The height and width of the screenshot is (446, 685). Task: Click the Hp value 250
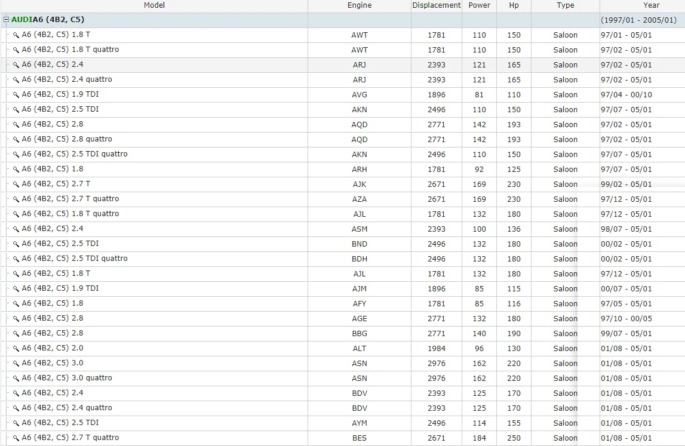tap(514, 438)
